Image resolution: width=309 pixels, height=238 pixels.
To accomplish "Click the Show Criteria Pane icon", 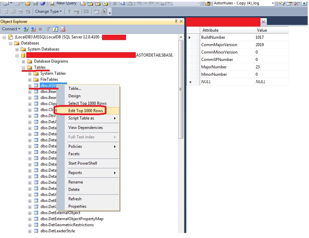I will tap(12, 11).
